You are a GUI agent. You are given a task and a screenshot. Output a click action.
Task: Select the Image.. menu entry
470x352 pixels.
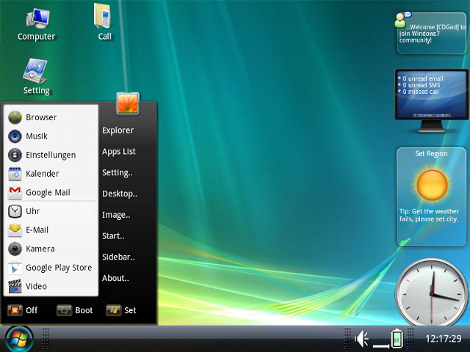(116, 215)
